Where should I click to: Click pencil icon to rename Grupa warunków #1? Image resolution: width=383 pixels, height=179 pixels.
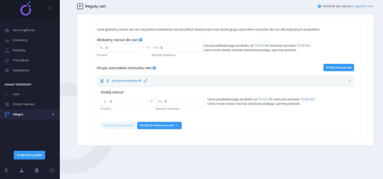pos(145,81)
